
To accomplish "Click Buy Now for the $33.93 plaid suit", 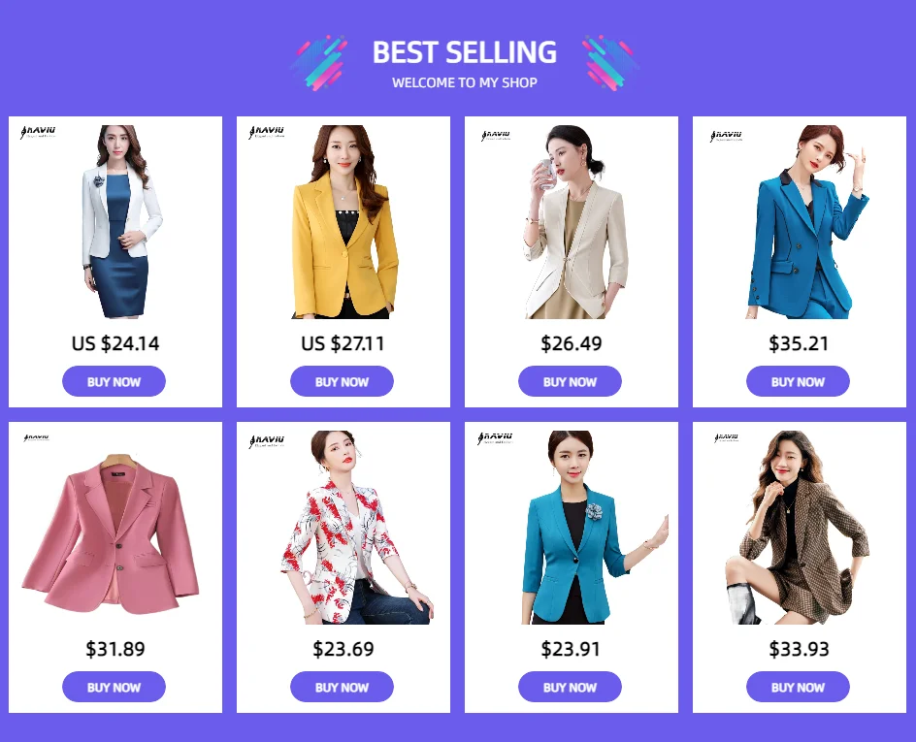I will tap(798, 687).
